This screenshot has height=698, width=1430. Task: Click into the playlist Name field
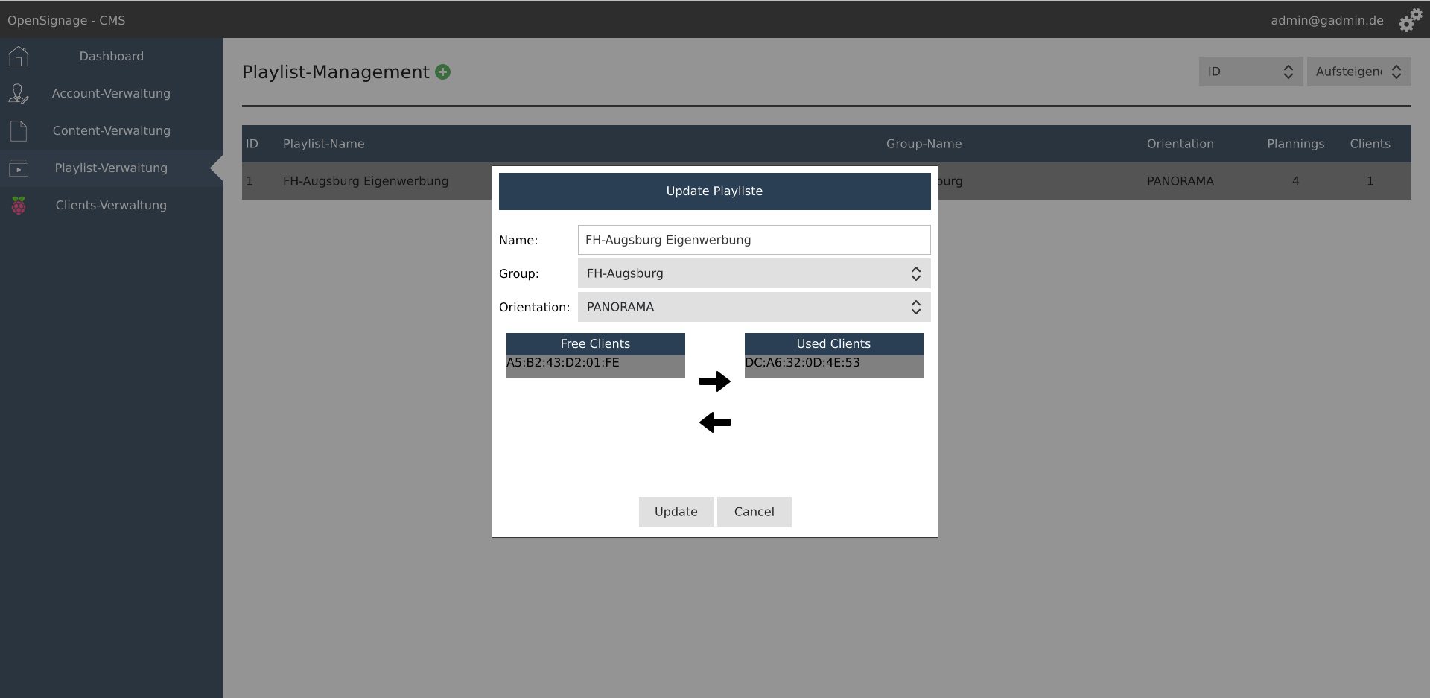(x=753, y=240)
